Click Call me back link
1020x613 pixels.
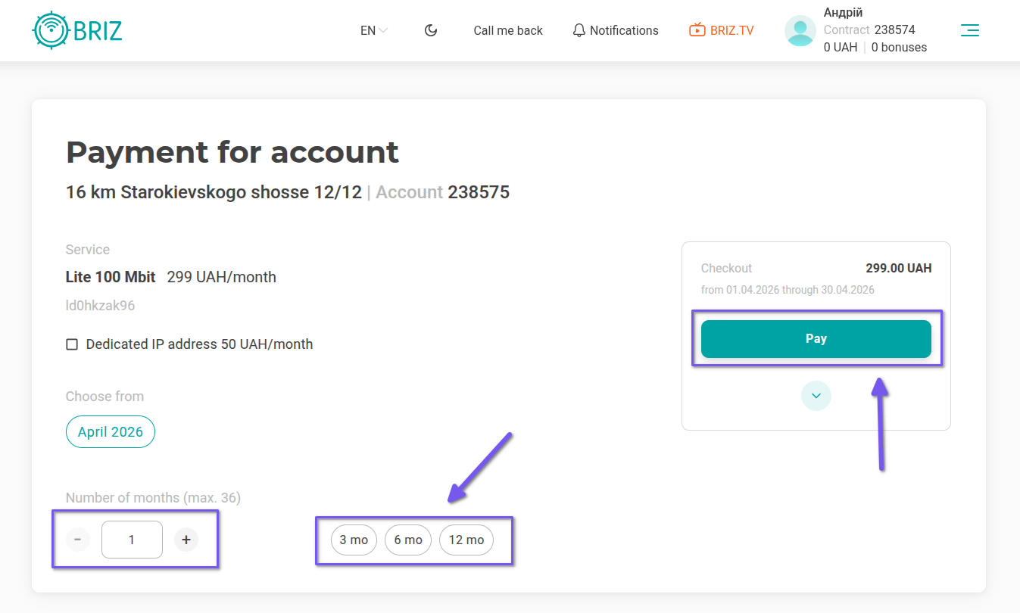[x=508, y=31]
